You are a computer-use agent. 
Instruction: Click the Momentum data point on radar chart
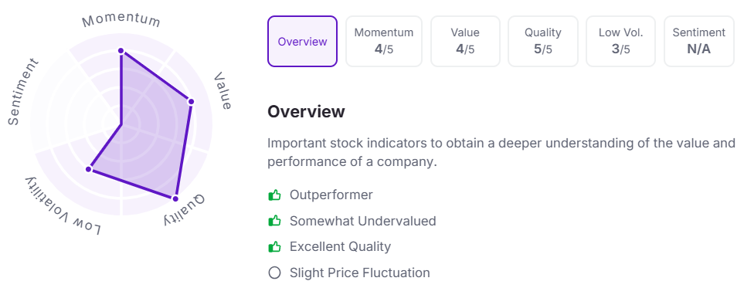(x=121, y=51)
